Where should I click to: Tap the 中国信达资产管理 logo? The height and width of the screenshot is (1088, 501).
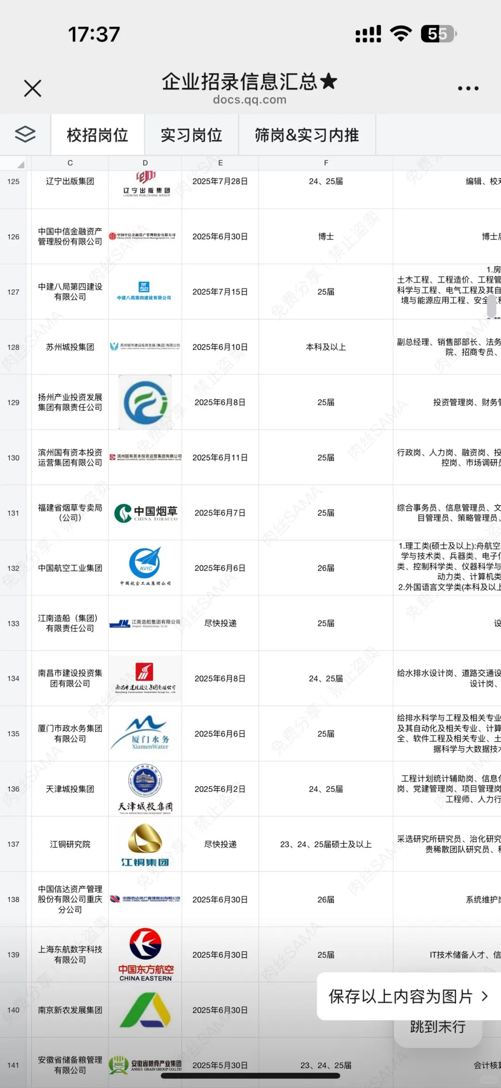145,899
